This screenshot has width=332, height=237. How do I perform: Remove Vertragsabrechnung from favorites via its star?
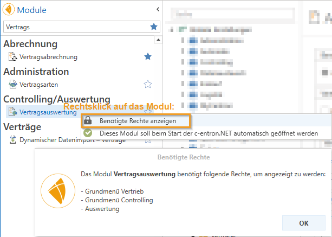147,56
